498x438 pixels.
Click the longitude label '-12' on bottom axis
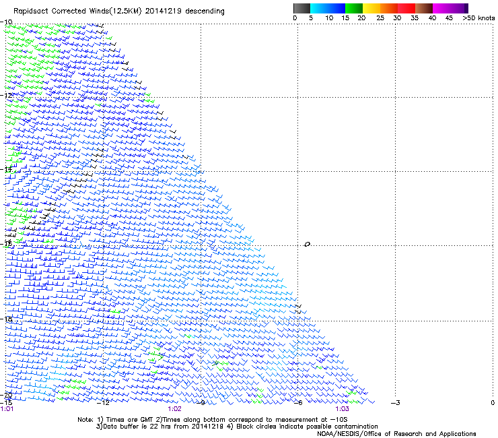tap(103, 403)
